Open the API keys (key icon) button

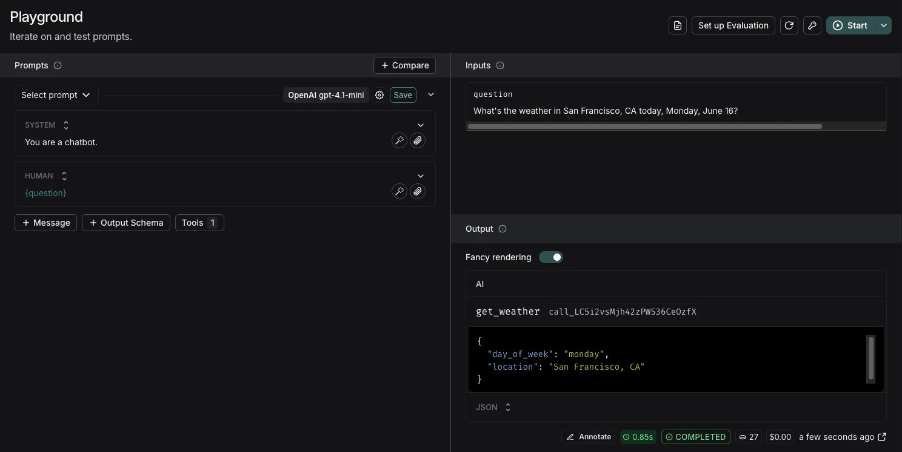tap(812, 25)
